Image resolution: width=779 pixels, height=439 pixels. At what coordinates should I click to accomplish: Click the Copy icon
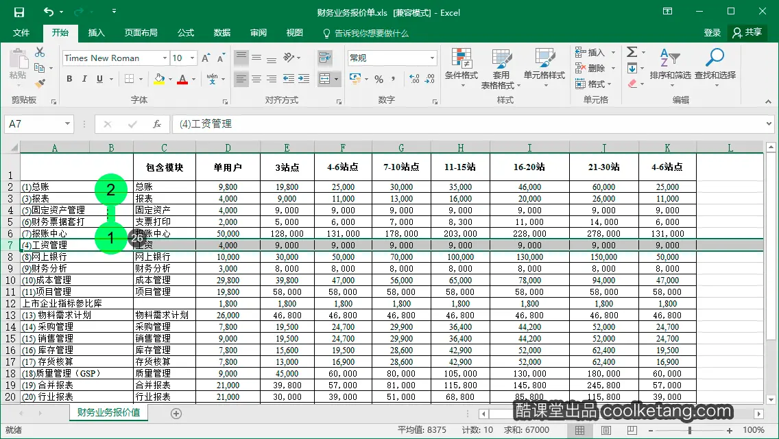[x=39, y=68]
